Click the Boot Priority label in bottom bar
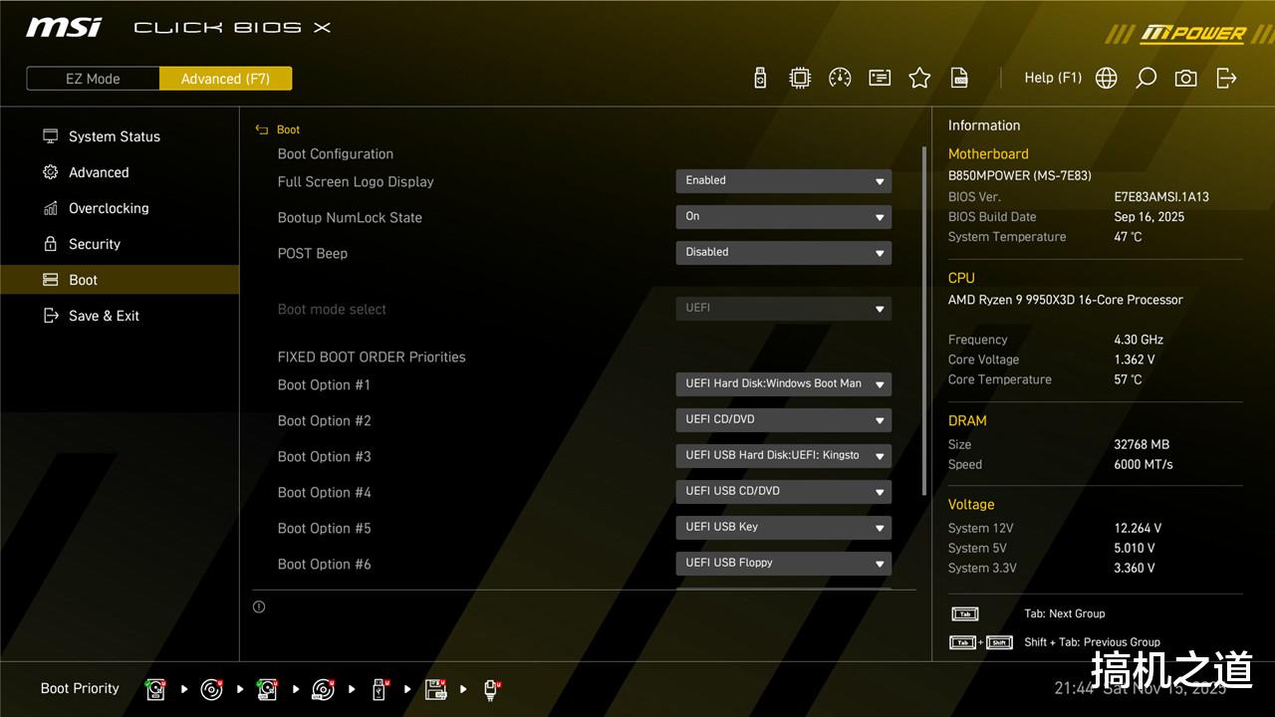 tap(80, 688)
